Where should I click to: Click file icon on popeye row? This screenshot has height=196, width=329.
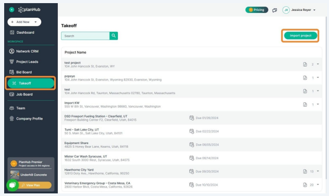coord(305,78)
